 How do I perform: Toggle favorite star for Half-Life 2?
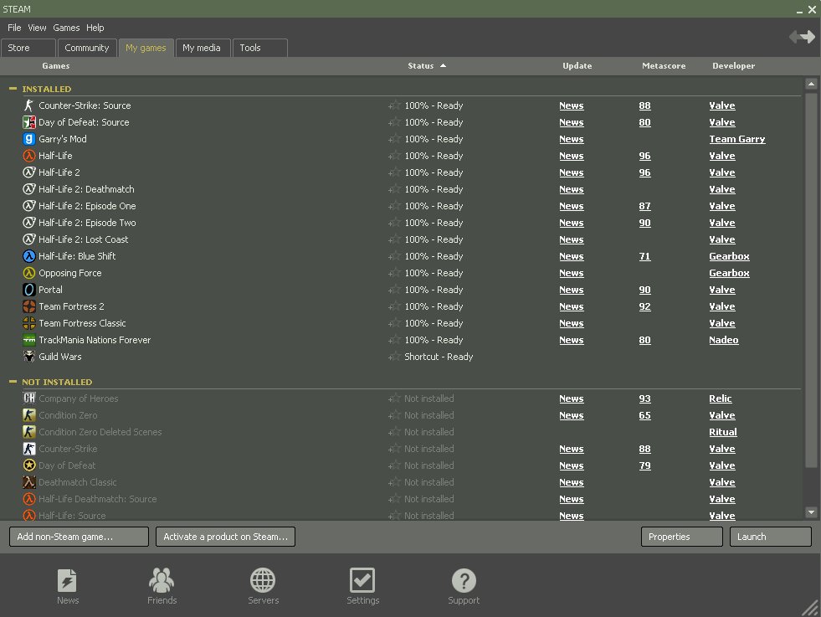pos(394,172)
